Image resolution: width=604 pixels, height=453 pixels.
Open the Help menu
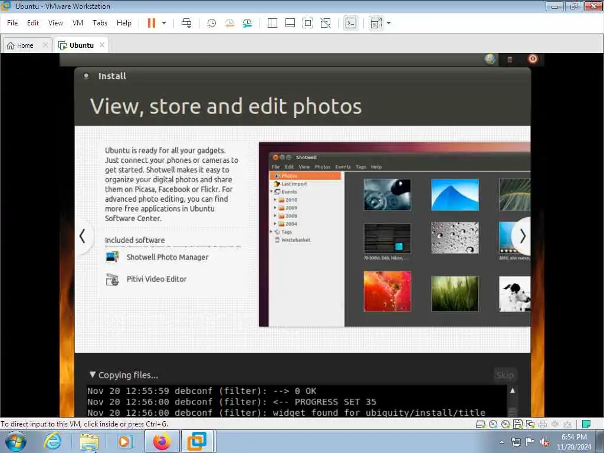point(124,23)
